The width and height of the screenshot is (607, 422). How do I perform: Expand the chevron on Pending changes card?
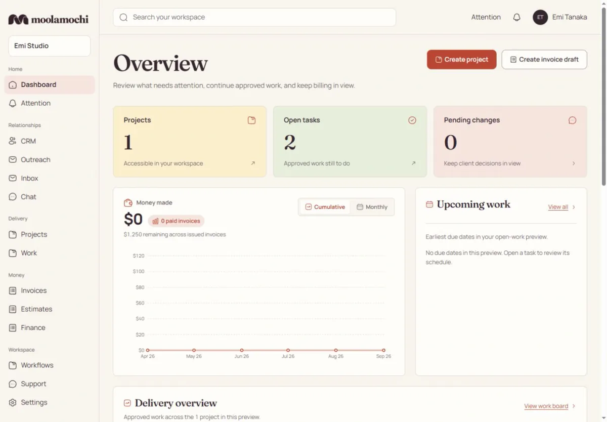click(x=574, y=163)
